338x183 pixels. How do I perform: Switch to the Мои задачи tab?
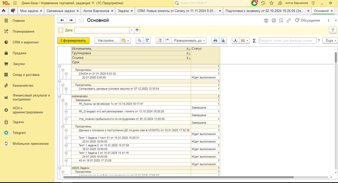(x=29, y=10)
